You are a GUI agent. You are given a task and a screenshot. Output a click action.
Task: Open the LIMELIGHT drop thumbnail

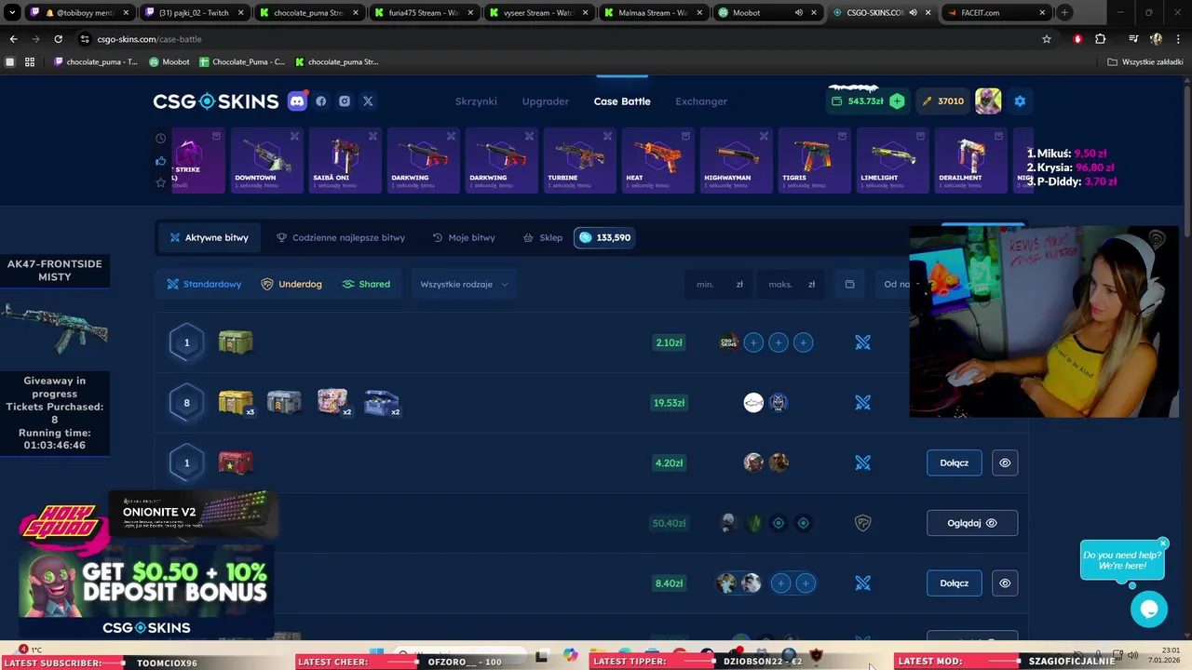[892, 161]
